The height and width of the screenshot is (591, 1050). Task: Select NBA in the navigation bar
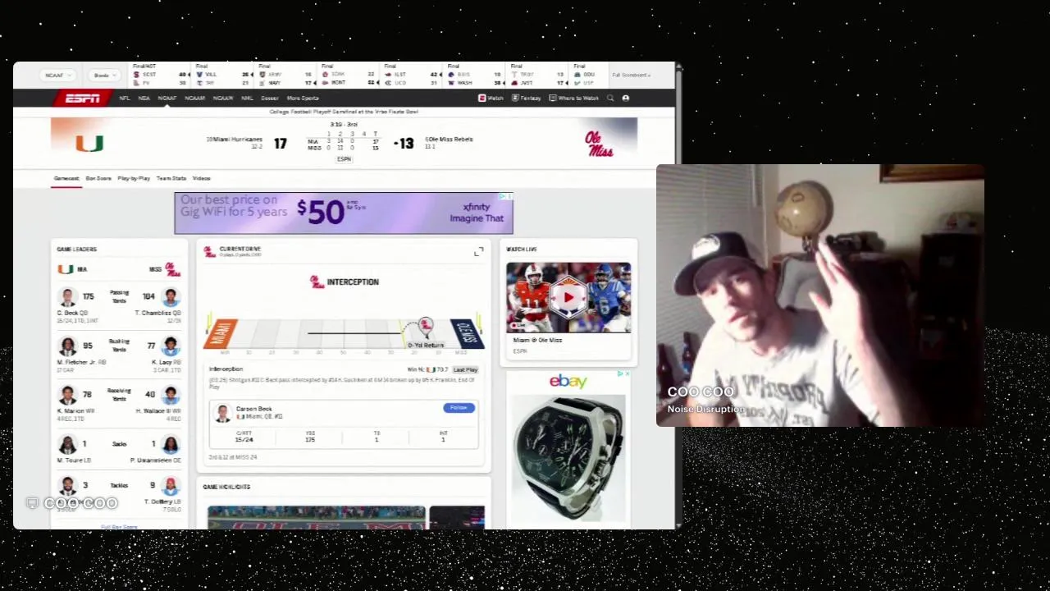(x=144, y=98)
